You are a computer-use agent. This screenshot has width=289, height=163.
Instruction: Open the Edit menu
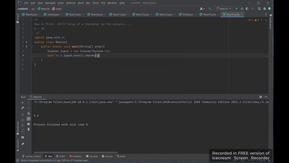pyautogui.click(x=33, y=3)
